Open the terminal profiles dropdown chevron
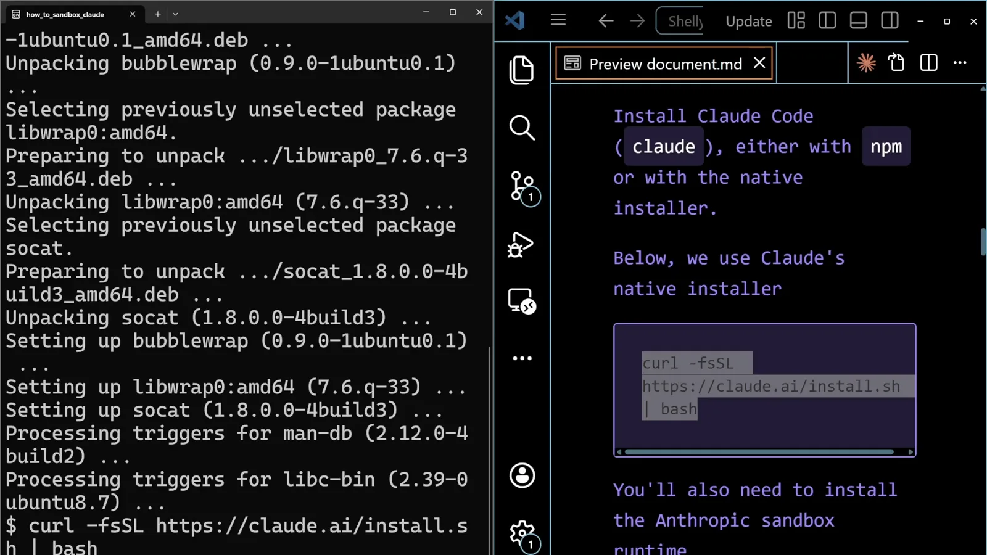This screenshot has width=987, height=555. (x=175, y=14)
